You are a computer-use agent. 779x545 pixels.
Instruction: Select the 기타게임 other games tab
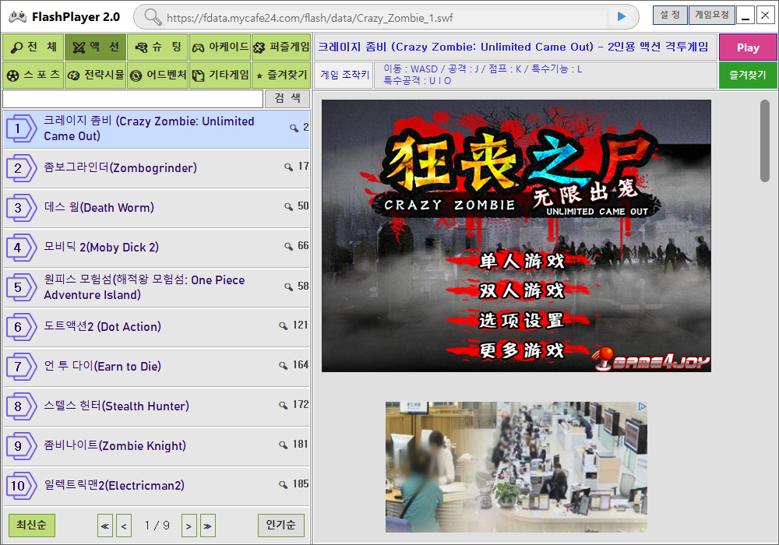point(220,75)
